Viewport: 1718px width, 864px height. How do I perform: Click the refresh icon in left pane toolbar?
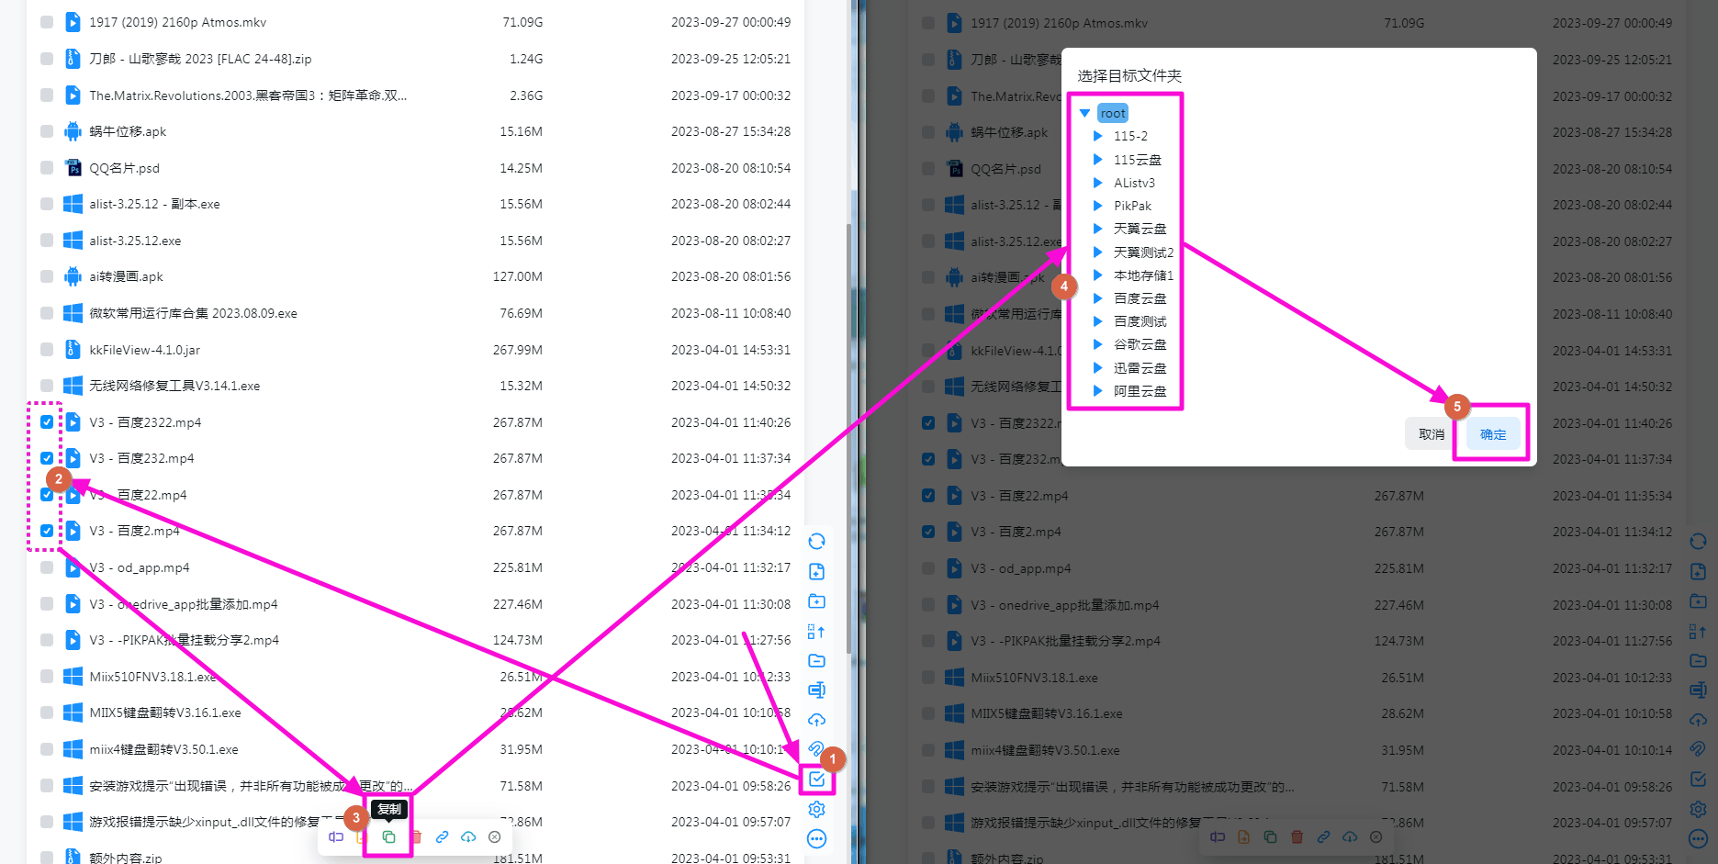pos(816,541)
